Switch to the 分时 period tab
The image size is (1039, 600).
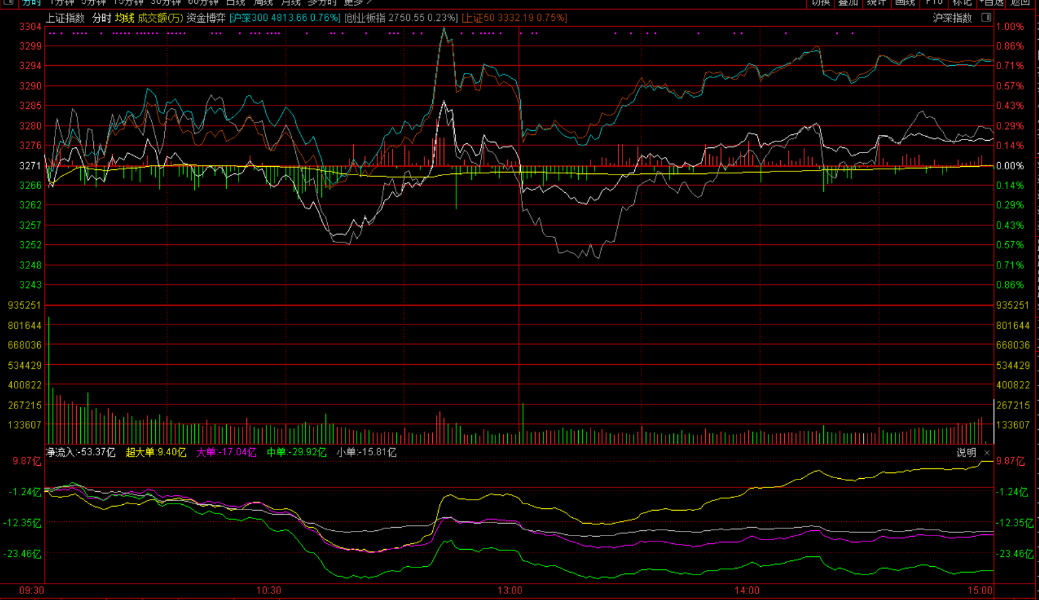(x=31, y=3)
